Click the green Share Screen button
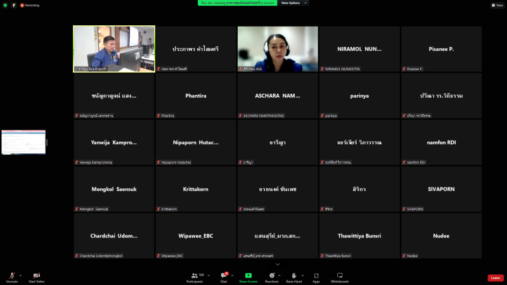Viewport: 507px width, 285px height. tap(248, 277)
